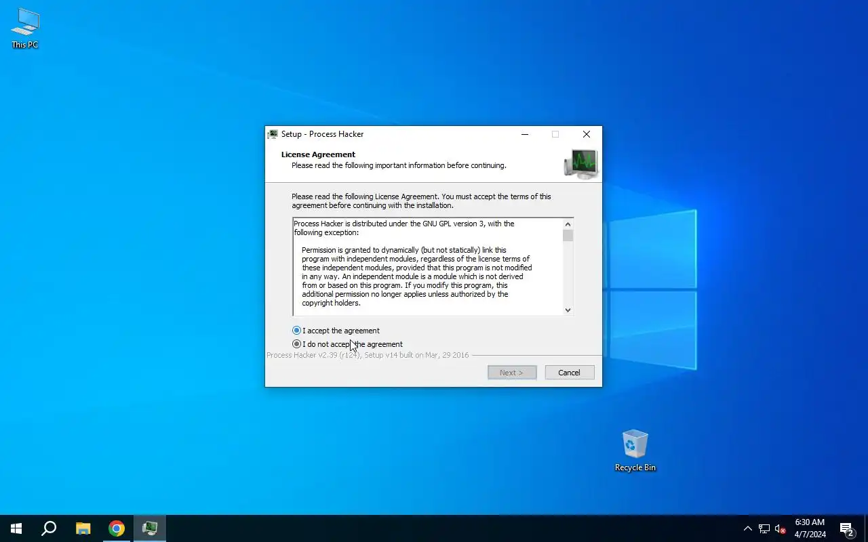The image size is (868, 542).
Task: Select the This PC desktop icon
Action: [x=25, y=28]
